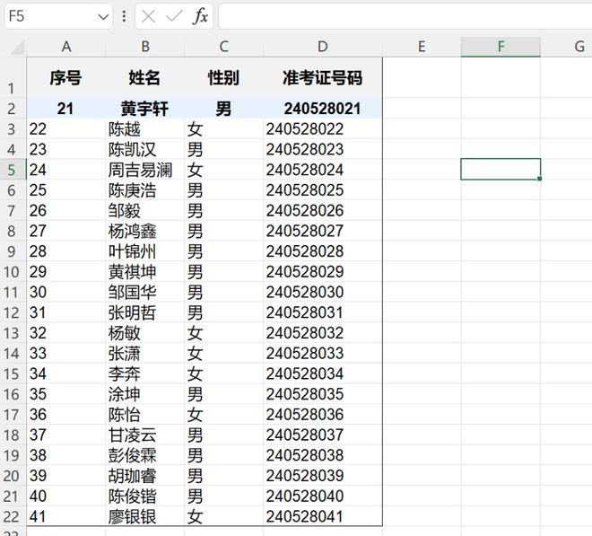Select row 12 header
This screenshot has width=592, height=536.
click(x=13, y=312)
